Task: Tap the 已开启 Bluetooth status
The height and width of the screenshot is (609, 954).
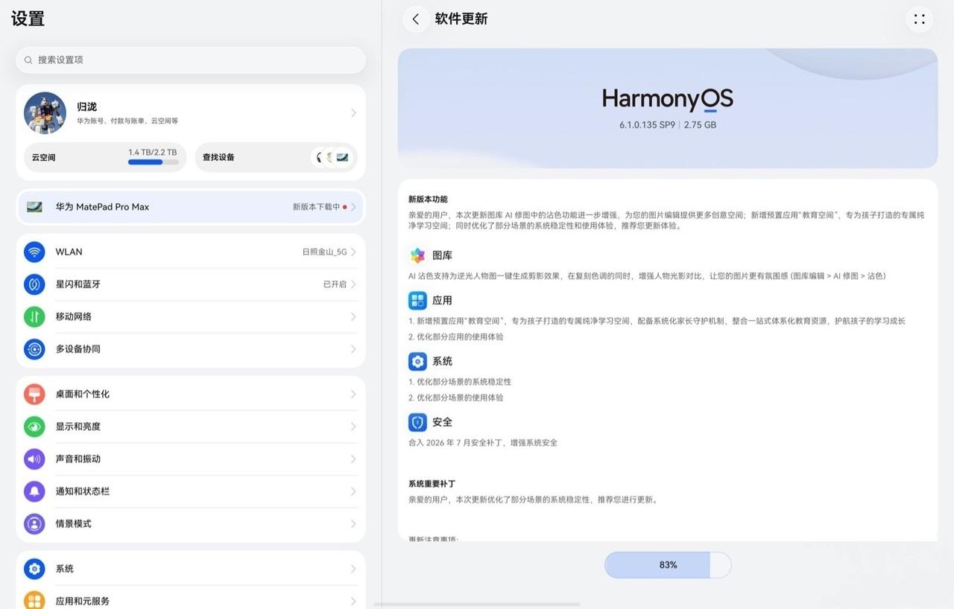Action: tap(335, 284)
